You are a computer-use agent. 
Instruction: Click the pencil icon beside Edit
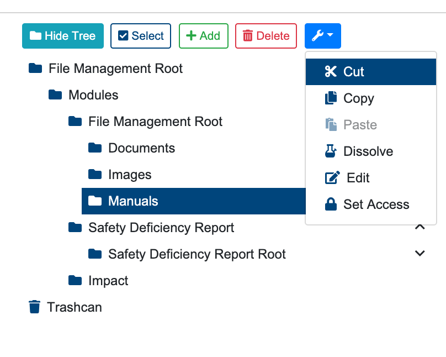coord(332,177)
